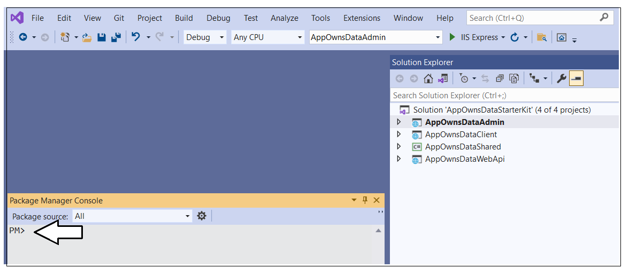The width and height of the screenshot is (629, 276).
Task: Expand the AppOwnsDataWebApi project node
Action: [x=399, y=159]
